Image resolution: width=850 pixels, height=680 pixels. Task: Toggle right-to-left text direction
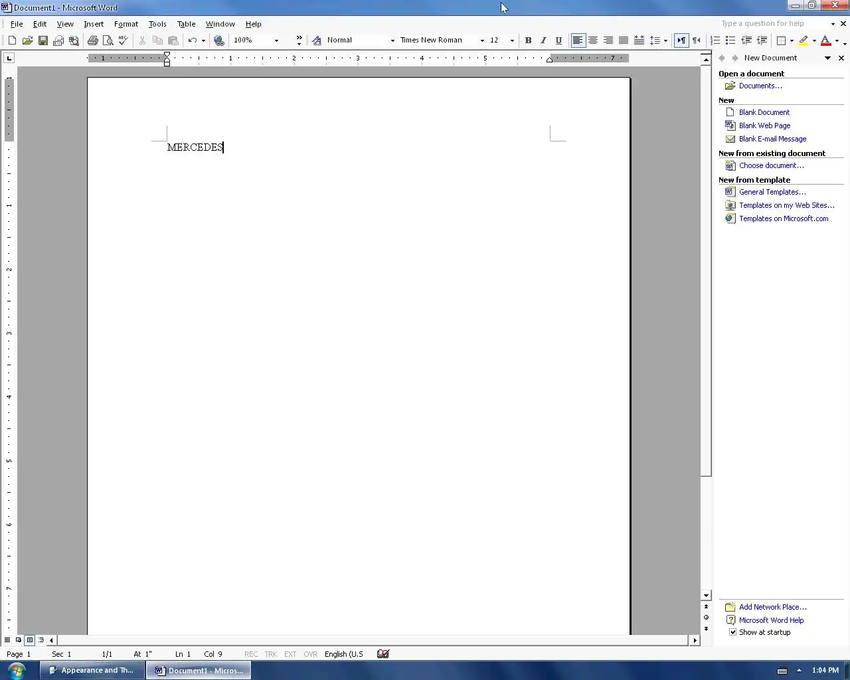click(697, 41)
